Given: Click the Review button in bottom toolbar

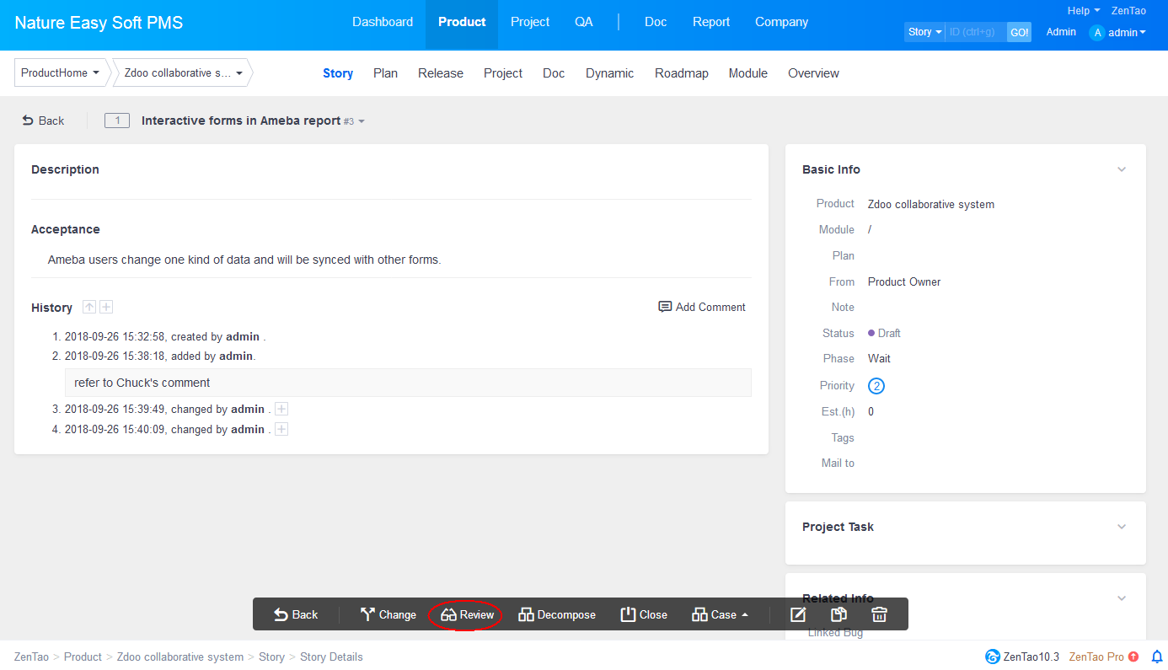Looking at the screenshot, I should click(x=467, y=614).
